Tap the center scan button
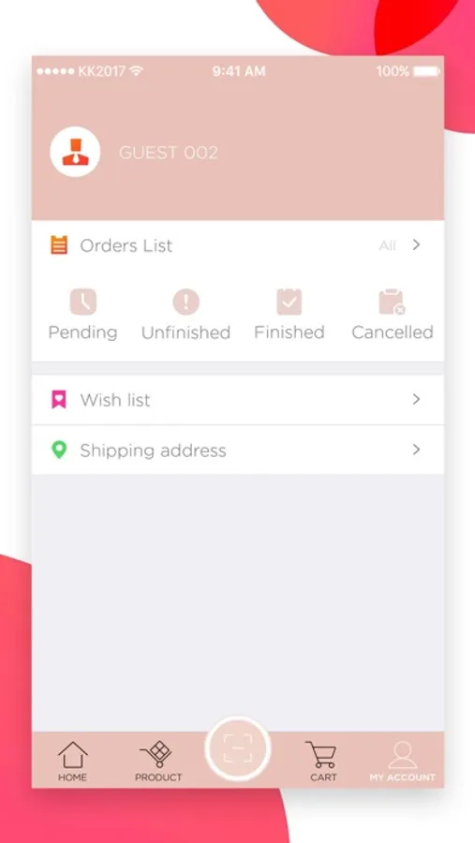This screenshot has height=843, width=475. (x=238, y=748)
